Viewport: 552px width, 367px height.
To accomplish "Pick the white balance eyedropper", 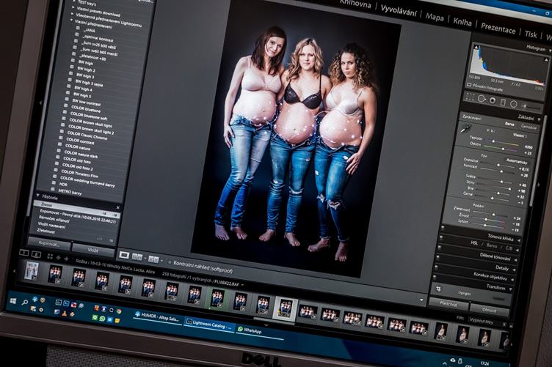I will pyautogui.click(x=466, y=128).
